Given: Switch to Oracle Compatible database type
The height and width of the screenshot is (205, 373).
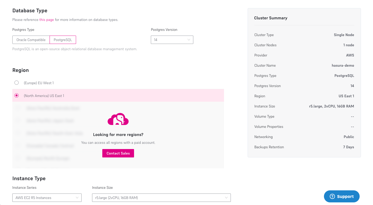Looking at the screenshot, I should [x=31, y=40].
